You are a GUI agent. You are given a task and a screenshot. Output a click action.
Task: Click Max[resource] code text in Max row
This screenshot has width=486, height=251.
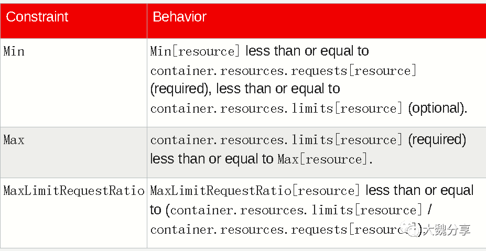322,159
